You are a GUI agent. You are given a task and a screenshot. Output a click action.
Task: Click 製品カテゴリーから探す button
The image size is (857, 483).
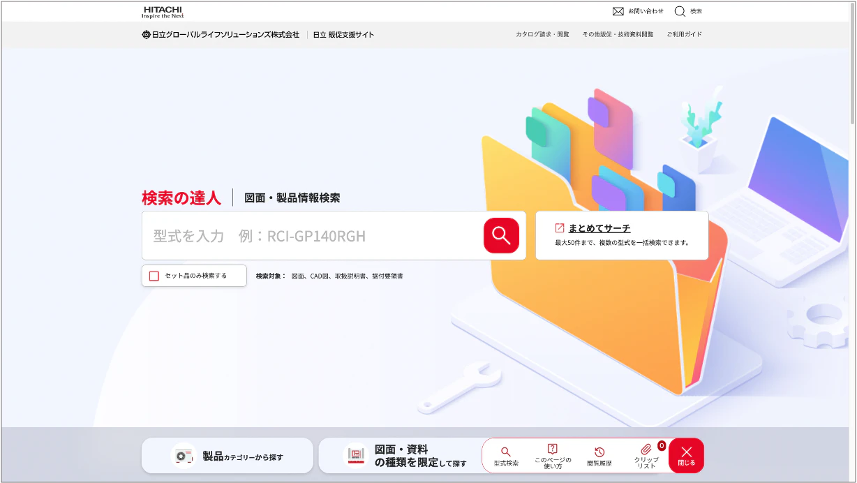pyautogui.click(x=228, y=456)
